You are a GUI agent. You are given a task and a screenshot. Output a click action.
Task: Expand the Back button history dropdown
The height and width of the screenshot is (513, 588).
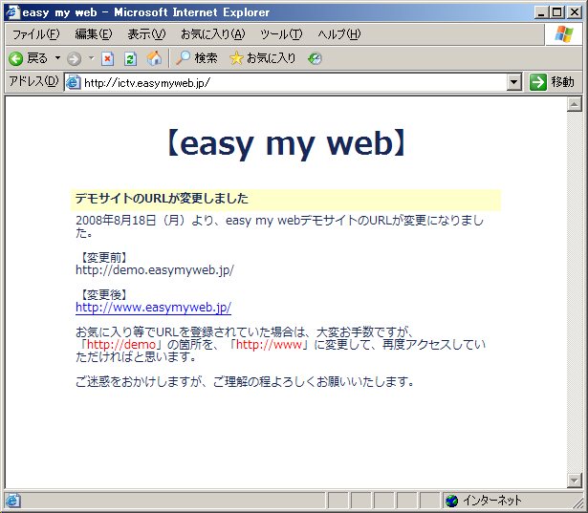pos(57,58)
